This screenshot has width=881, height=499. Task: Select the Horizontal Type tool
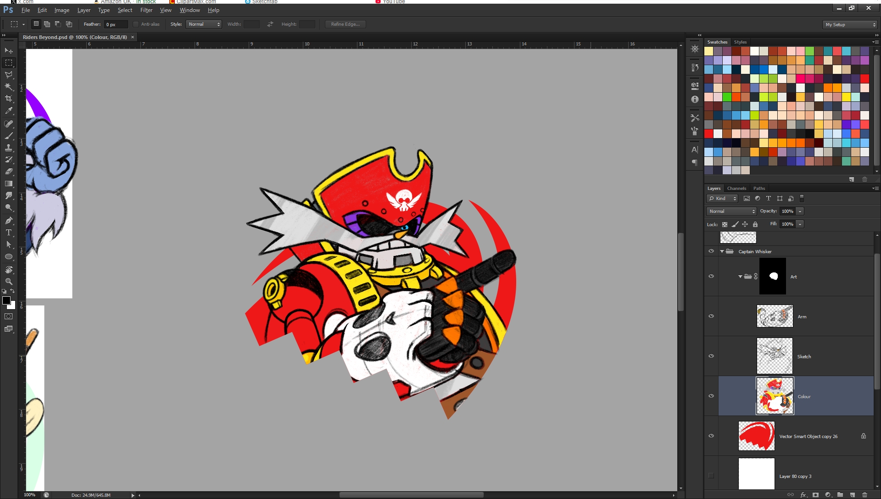tap(9, 233)
